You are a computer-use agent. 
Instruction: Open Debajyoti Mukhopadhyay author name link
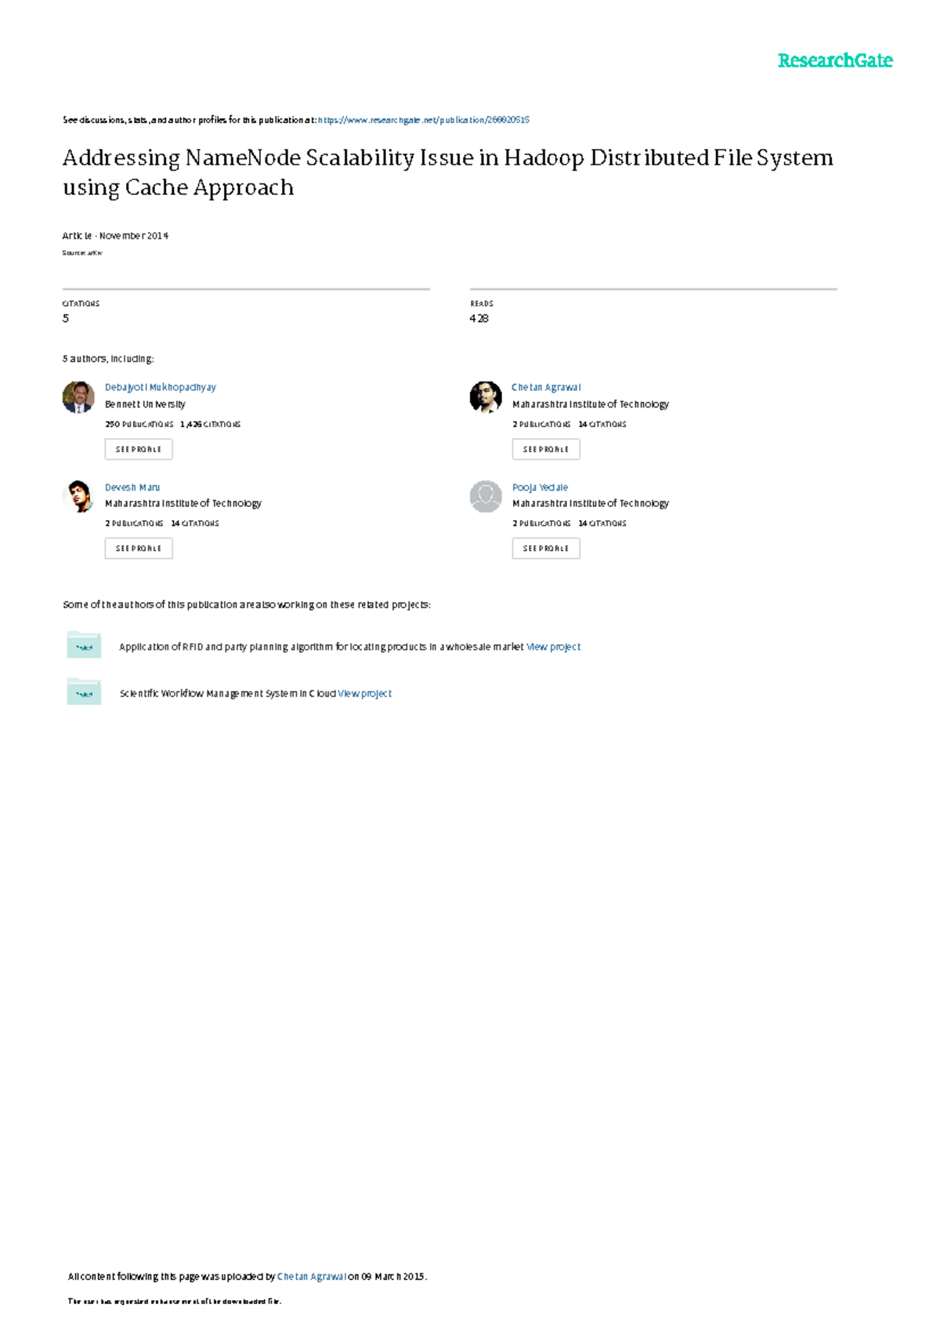tap(161, 387)
